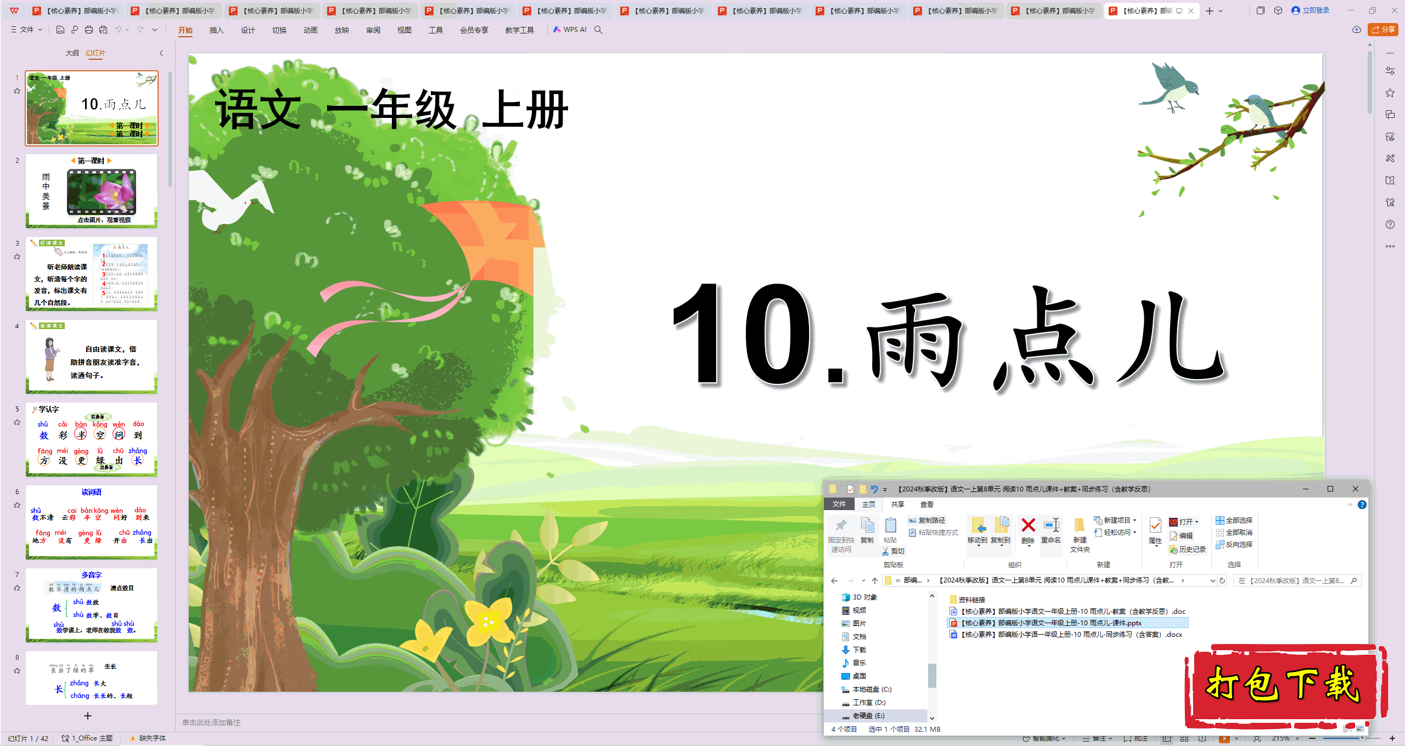Expand the 轻松访问 dropdown in Explorer
The height and width of the screenshot is (746, 1405).
[x=1134, y=533]
